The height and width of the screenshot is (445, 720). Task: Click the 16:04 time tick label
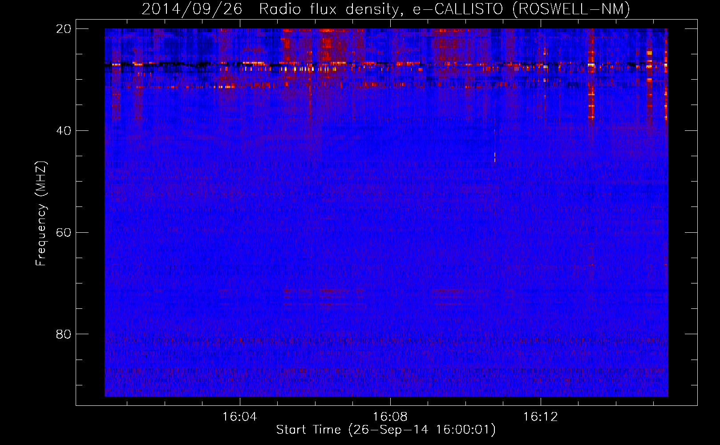pos(240,417)
